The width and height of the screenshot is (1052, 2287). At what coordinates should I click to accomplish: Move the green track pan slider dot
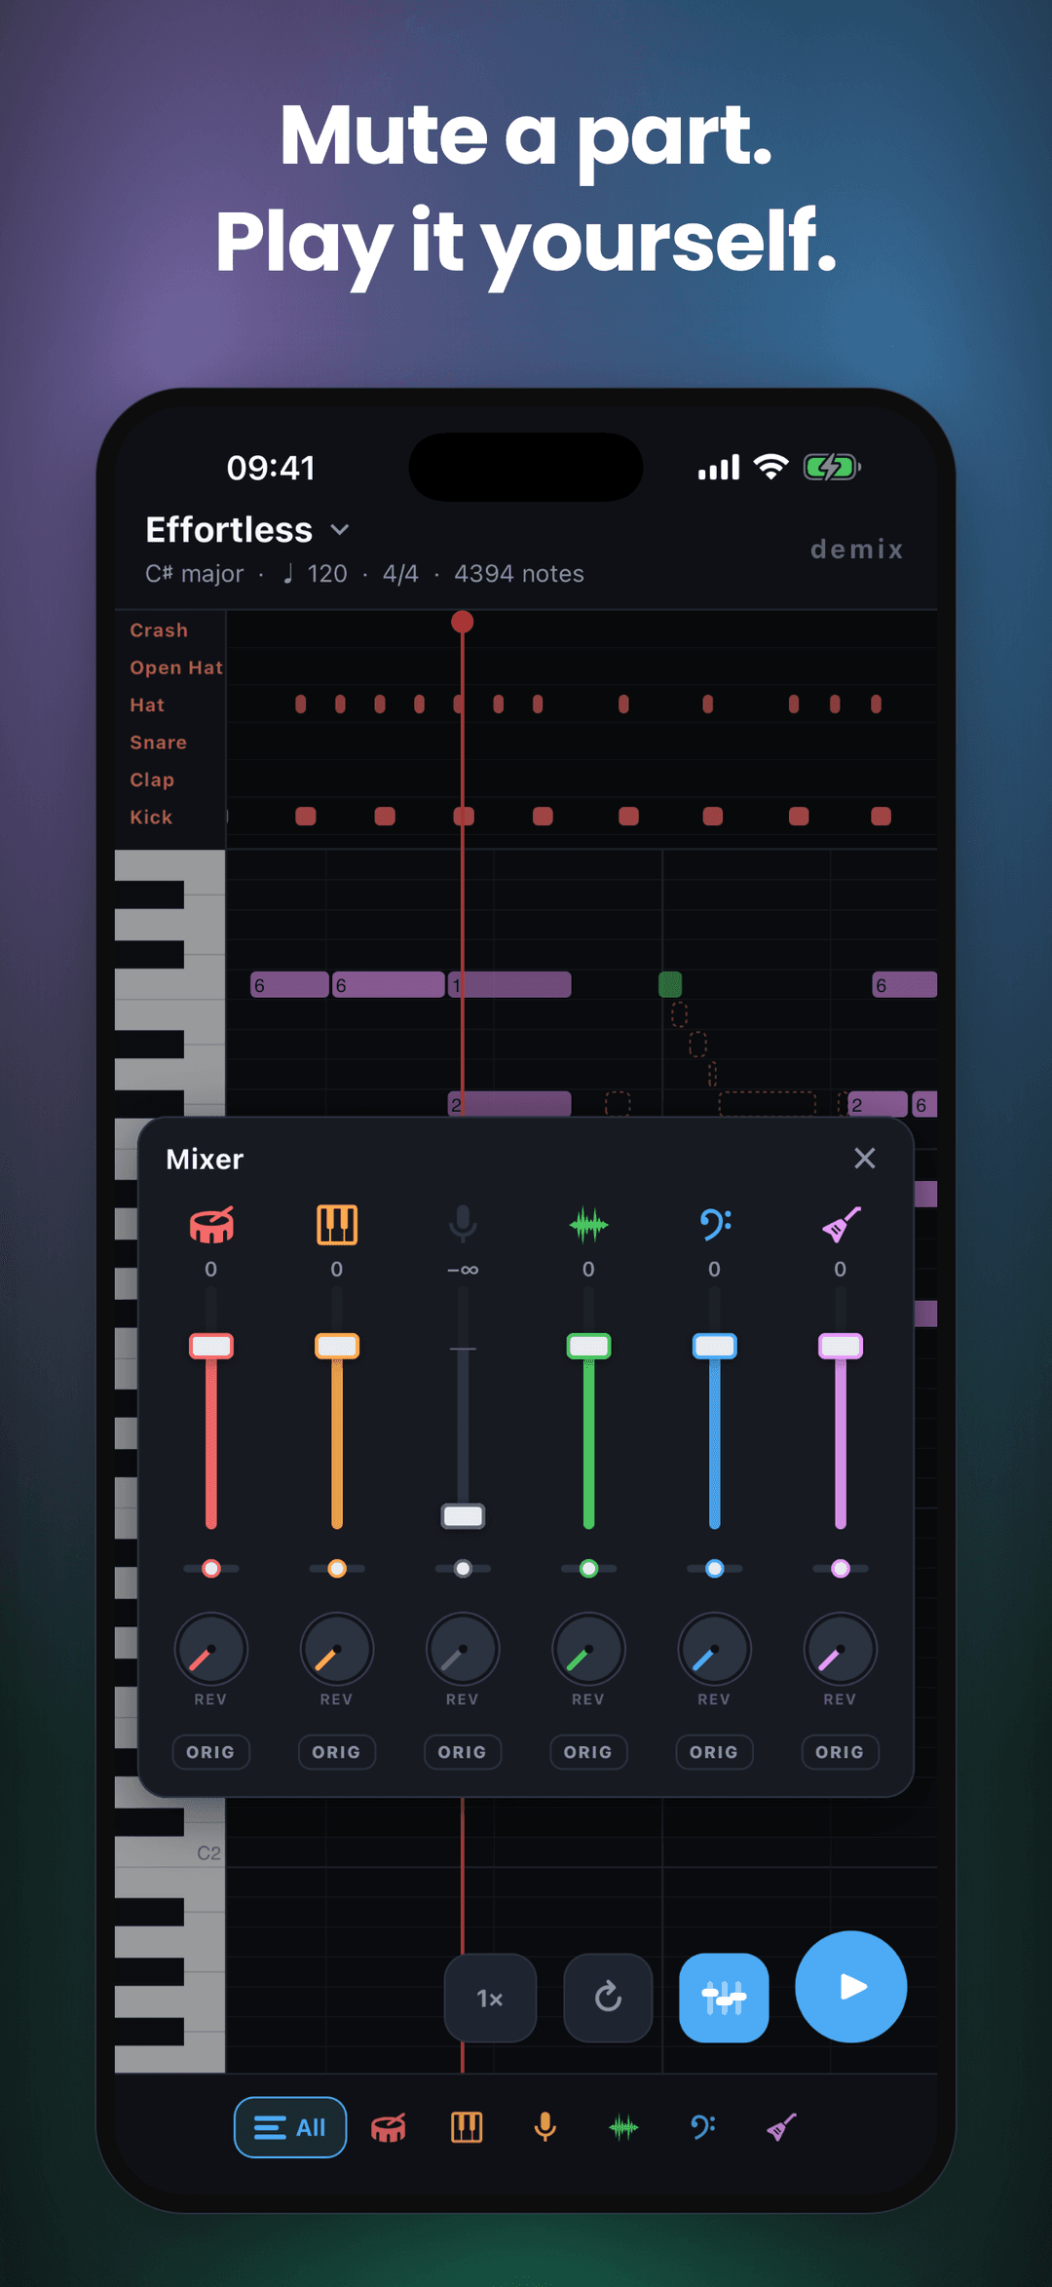pyautogui.click(x=588, y=1568)
